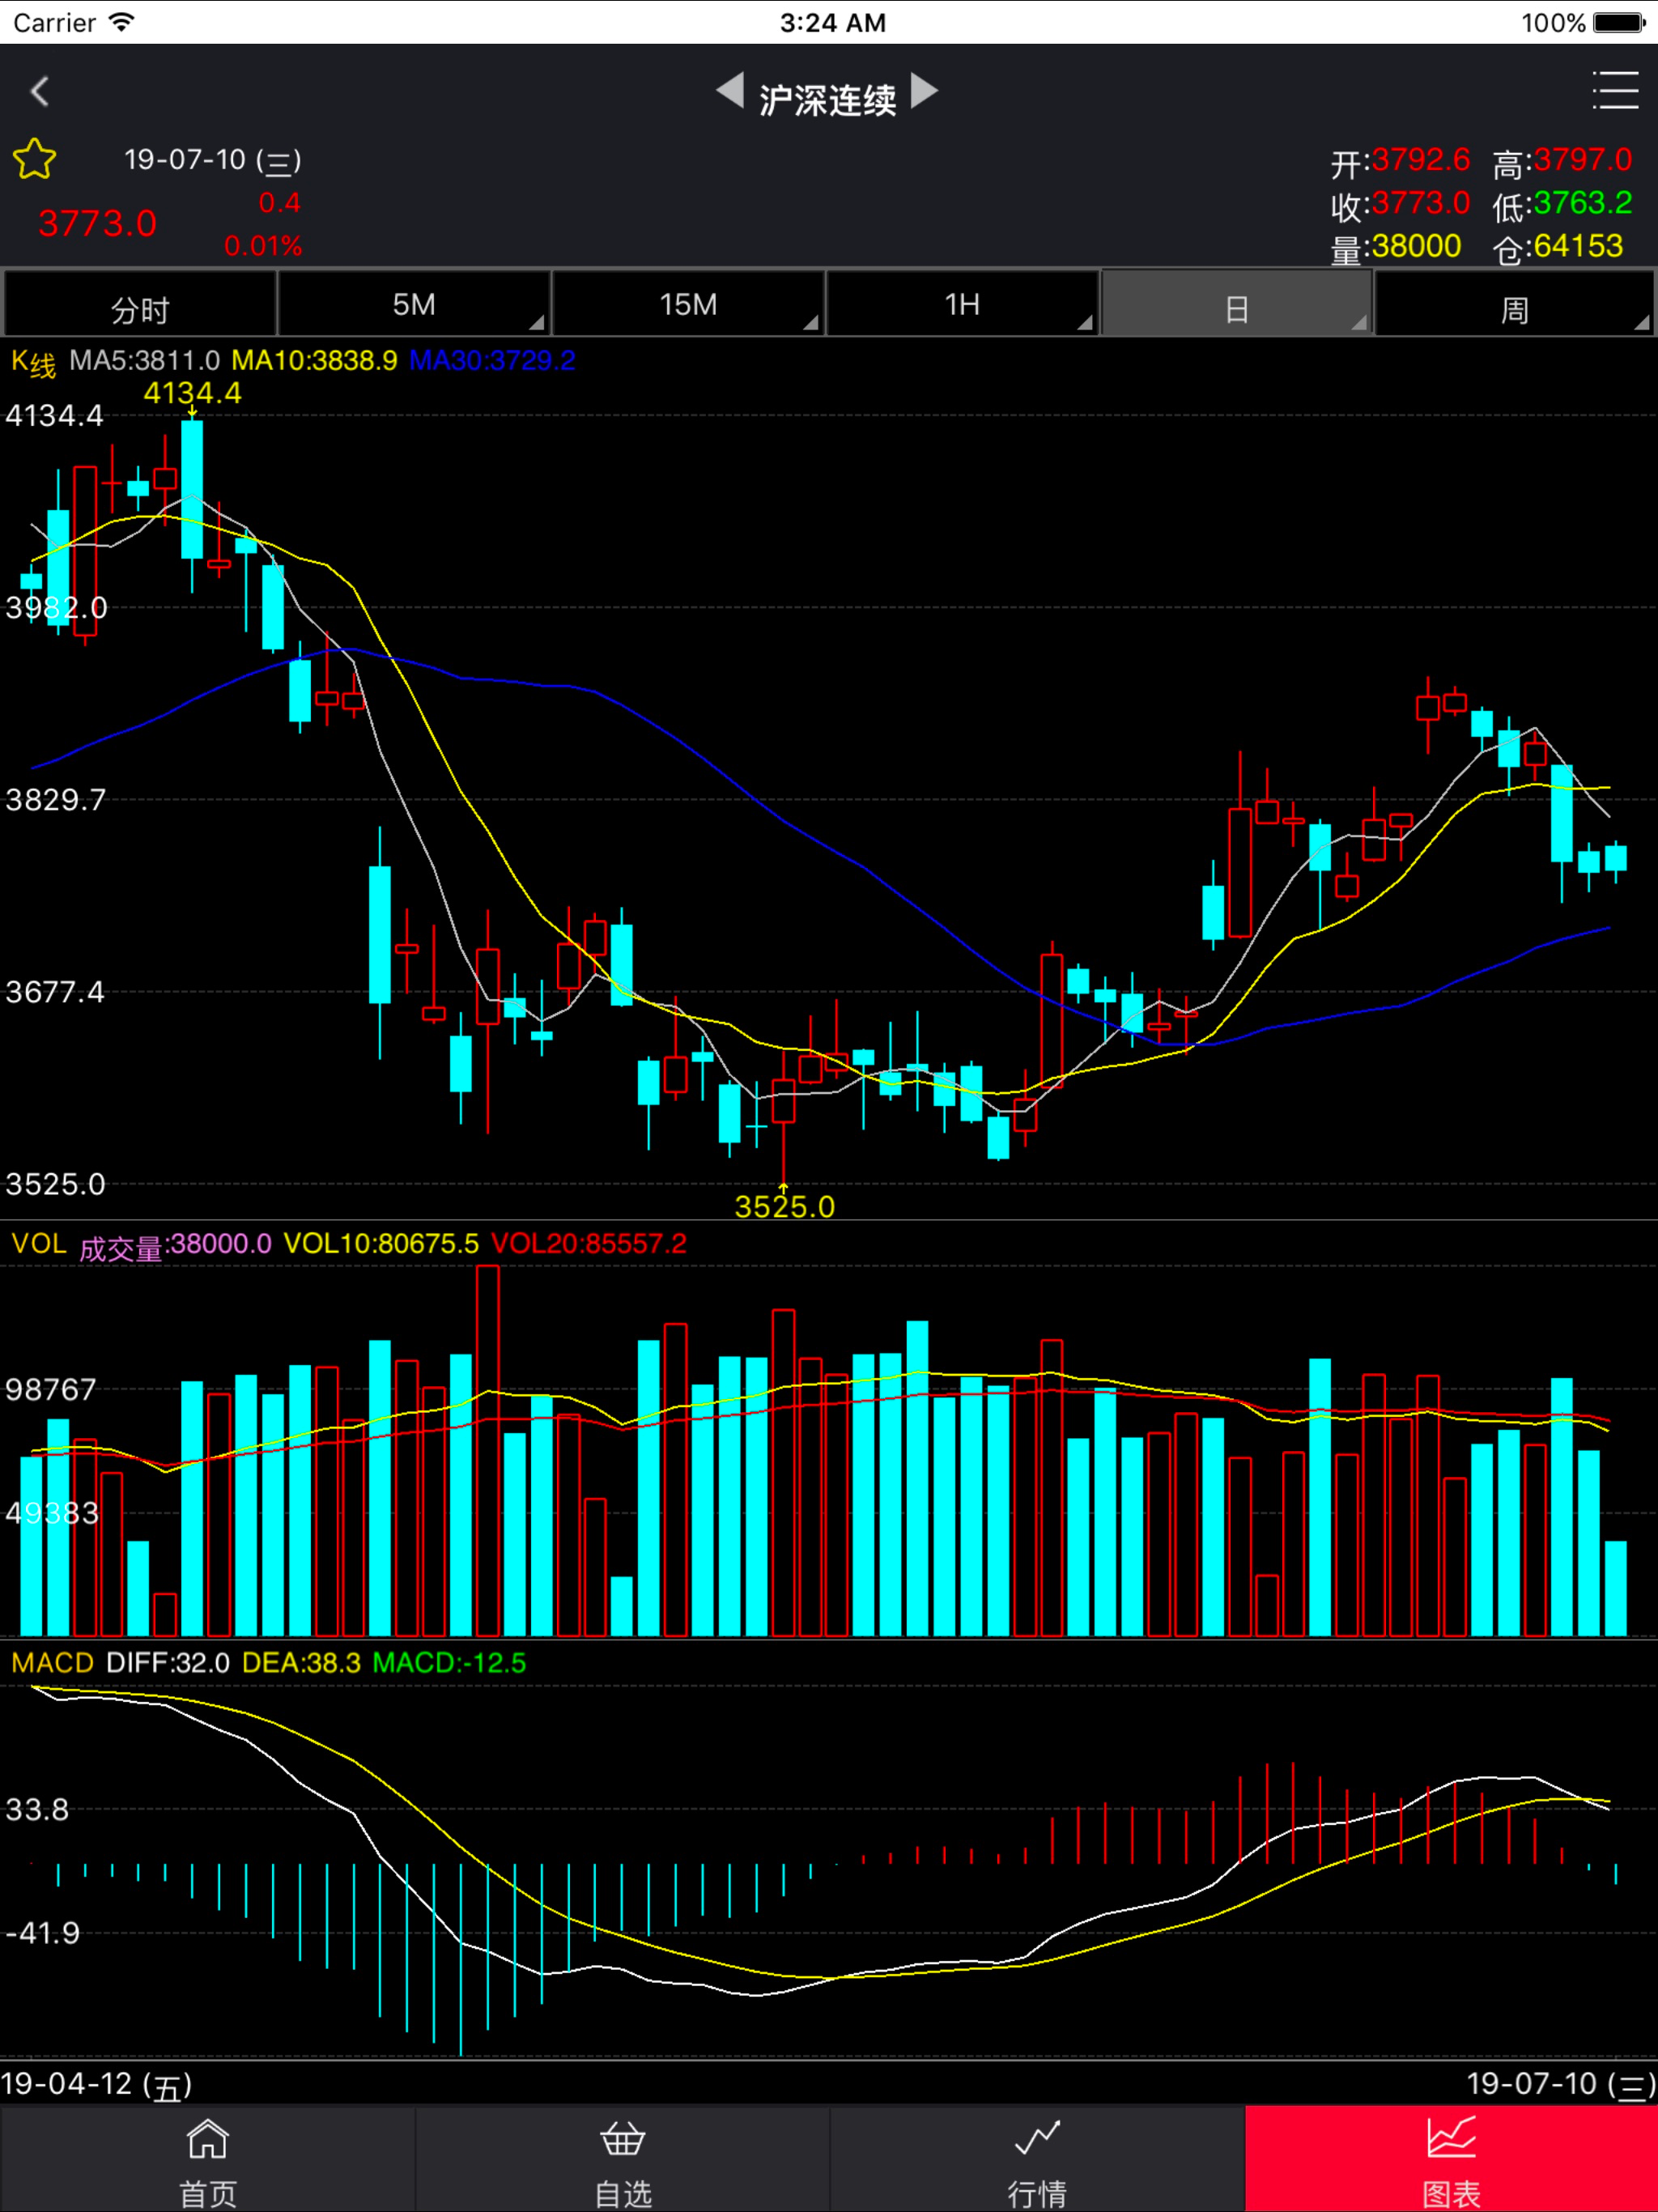This screenshot has height=2212, width=1658.
Task: Tap the VOL20:85557.2 value
Action: point(589,1243)
